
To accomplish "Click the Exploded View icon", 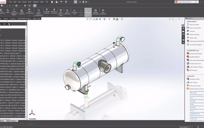I will (75, 12).
